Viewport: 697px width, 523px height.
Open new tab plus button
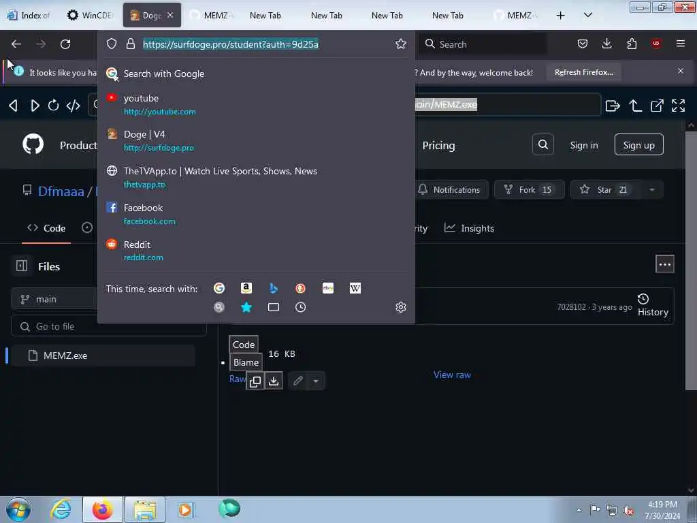tap(561, 15)
